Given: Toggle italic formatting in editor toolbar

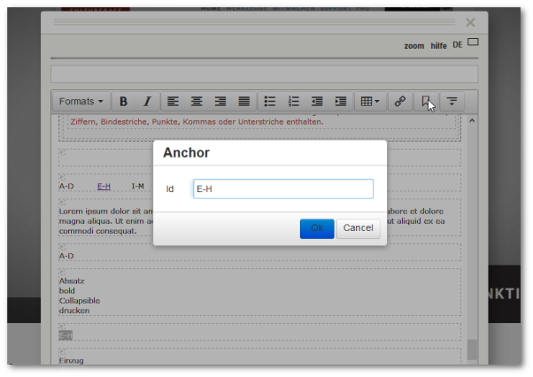Looking at the screenshot, I should coord(147,102).
